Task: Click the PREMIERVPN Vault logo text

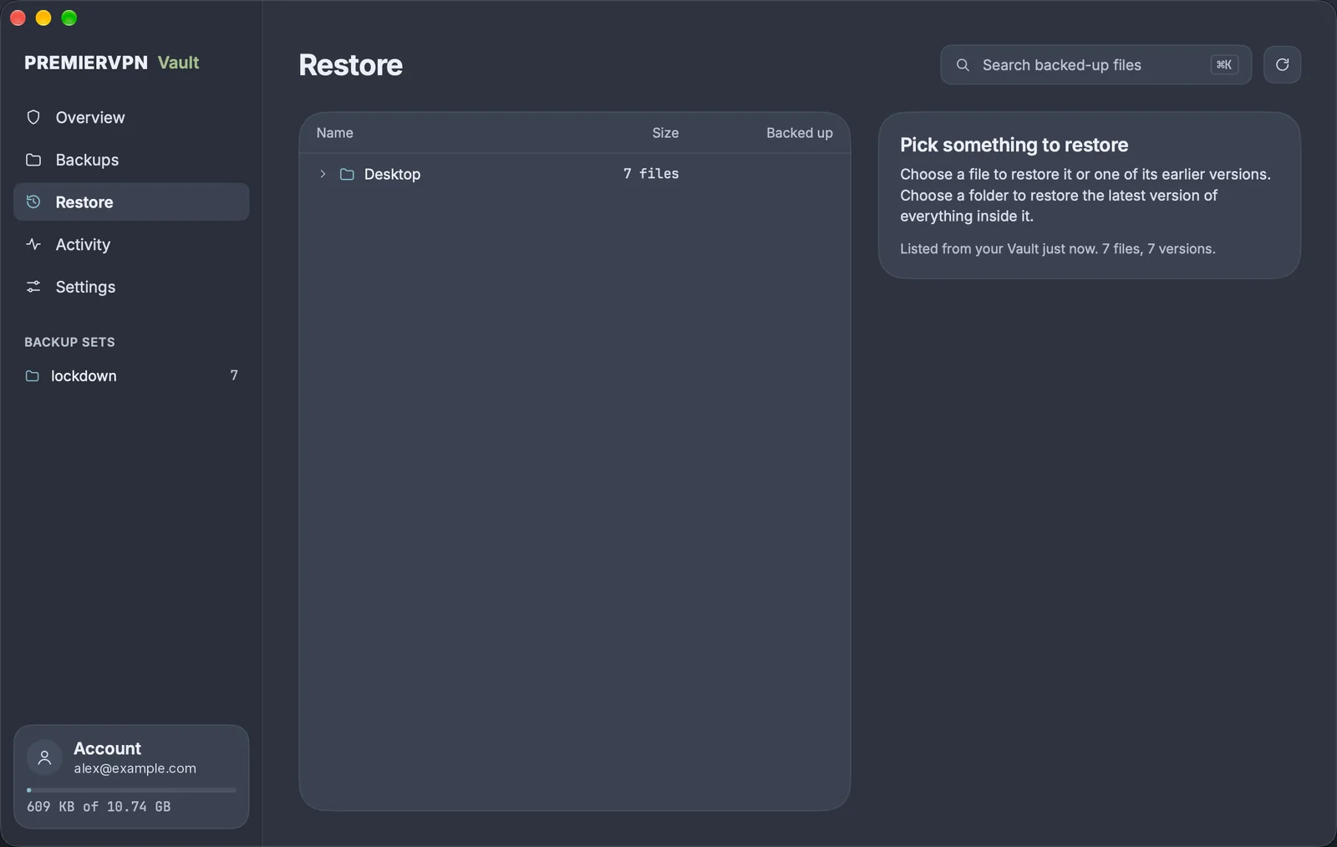Action: [x=112, y=63]
